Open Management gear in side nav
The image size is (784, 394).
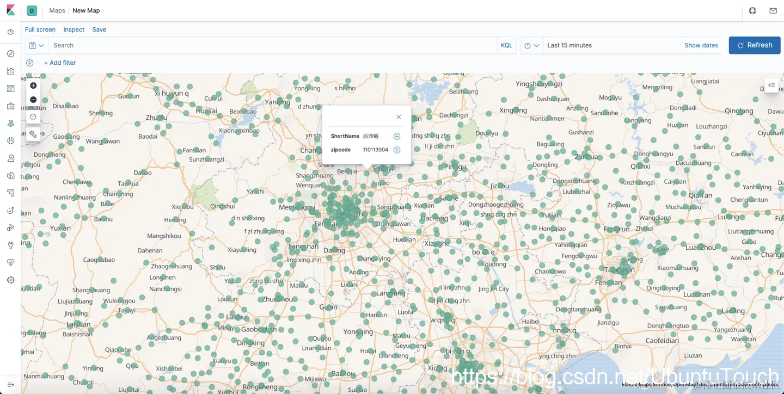pyautogui.click(x=10, y=280)
